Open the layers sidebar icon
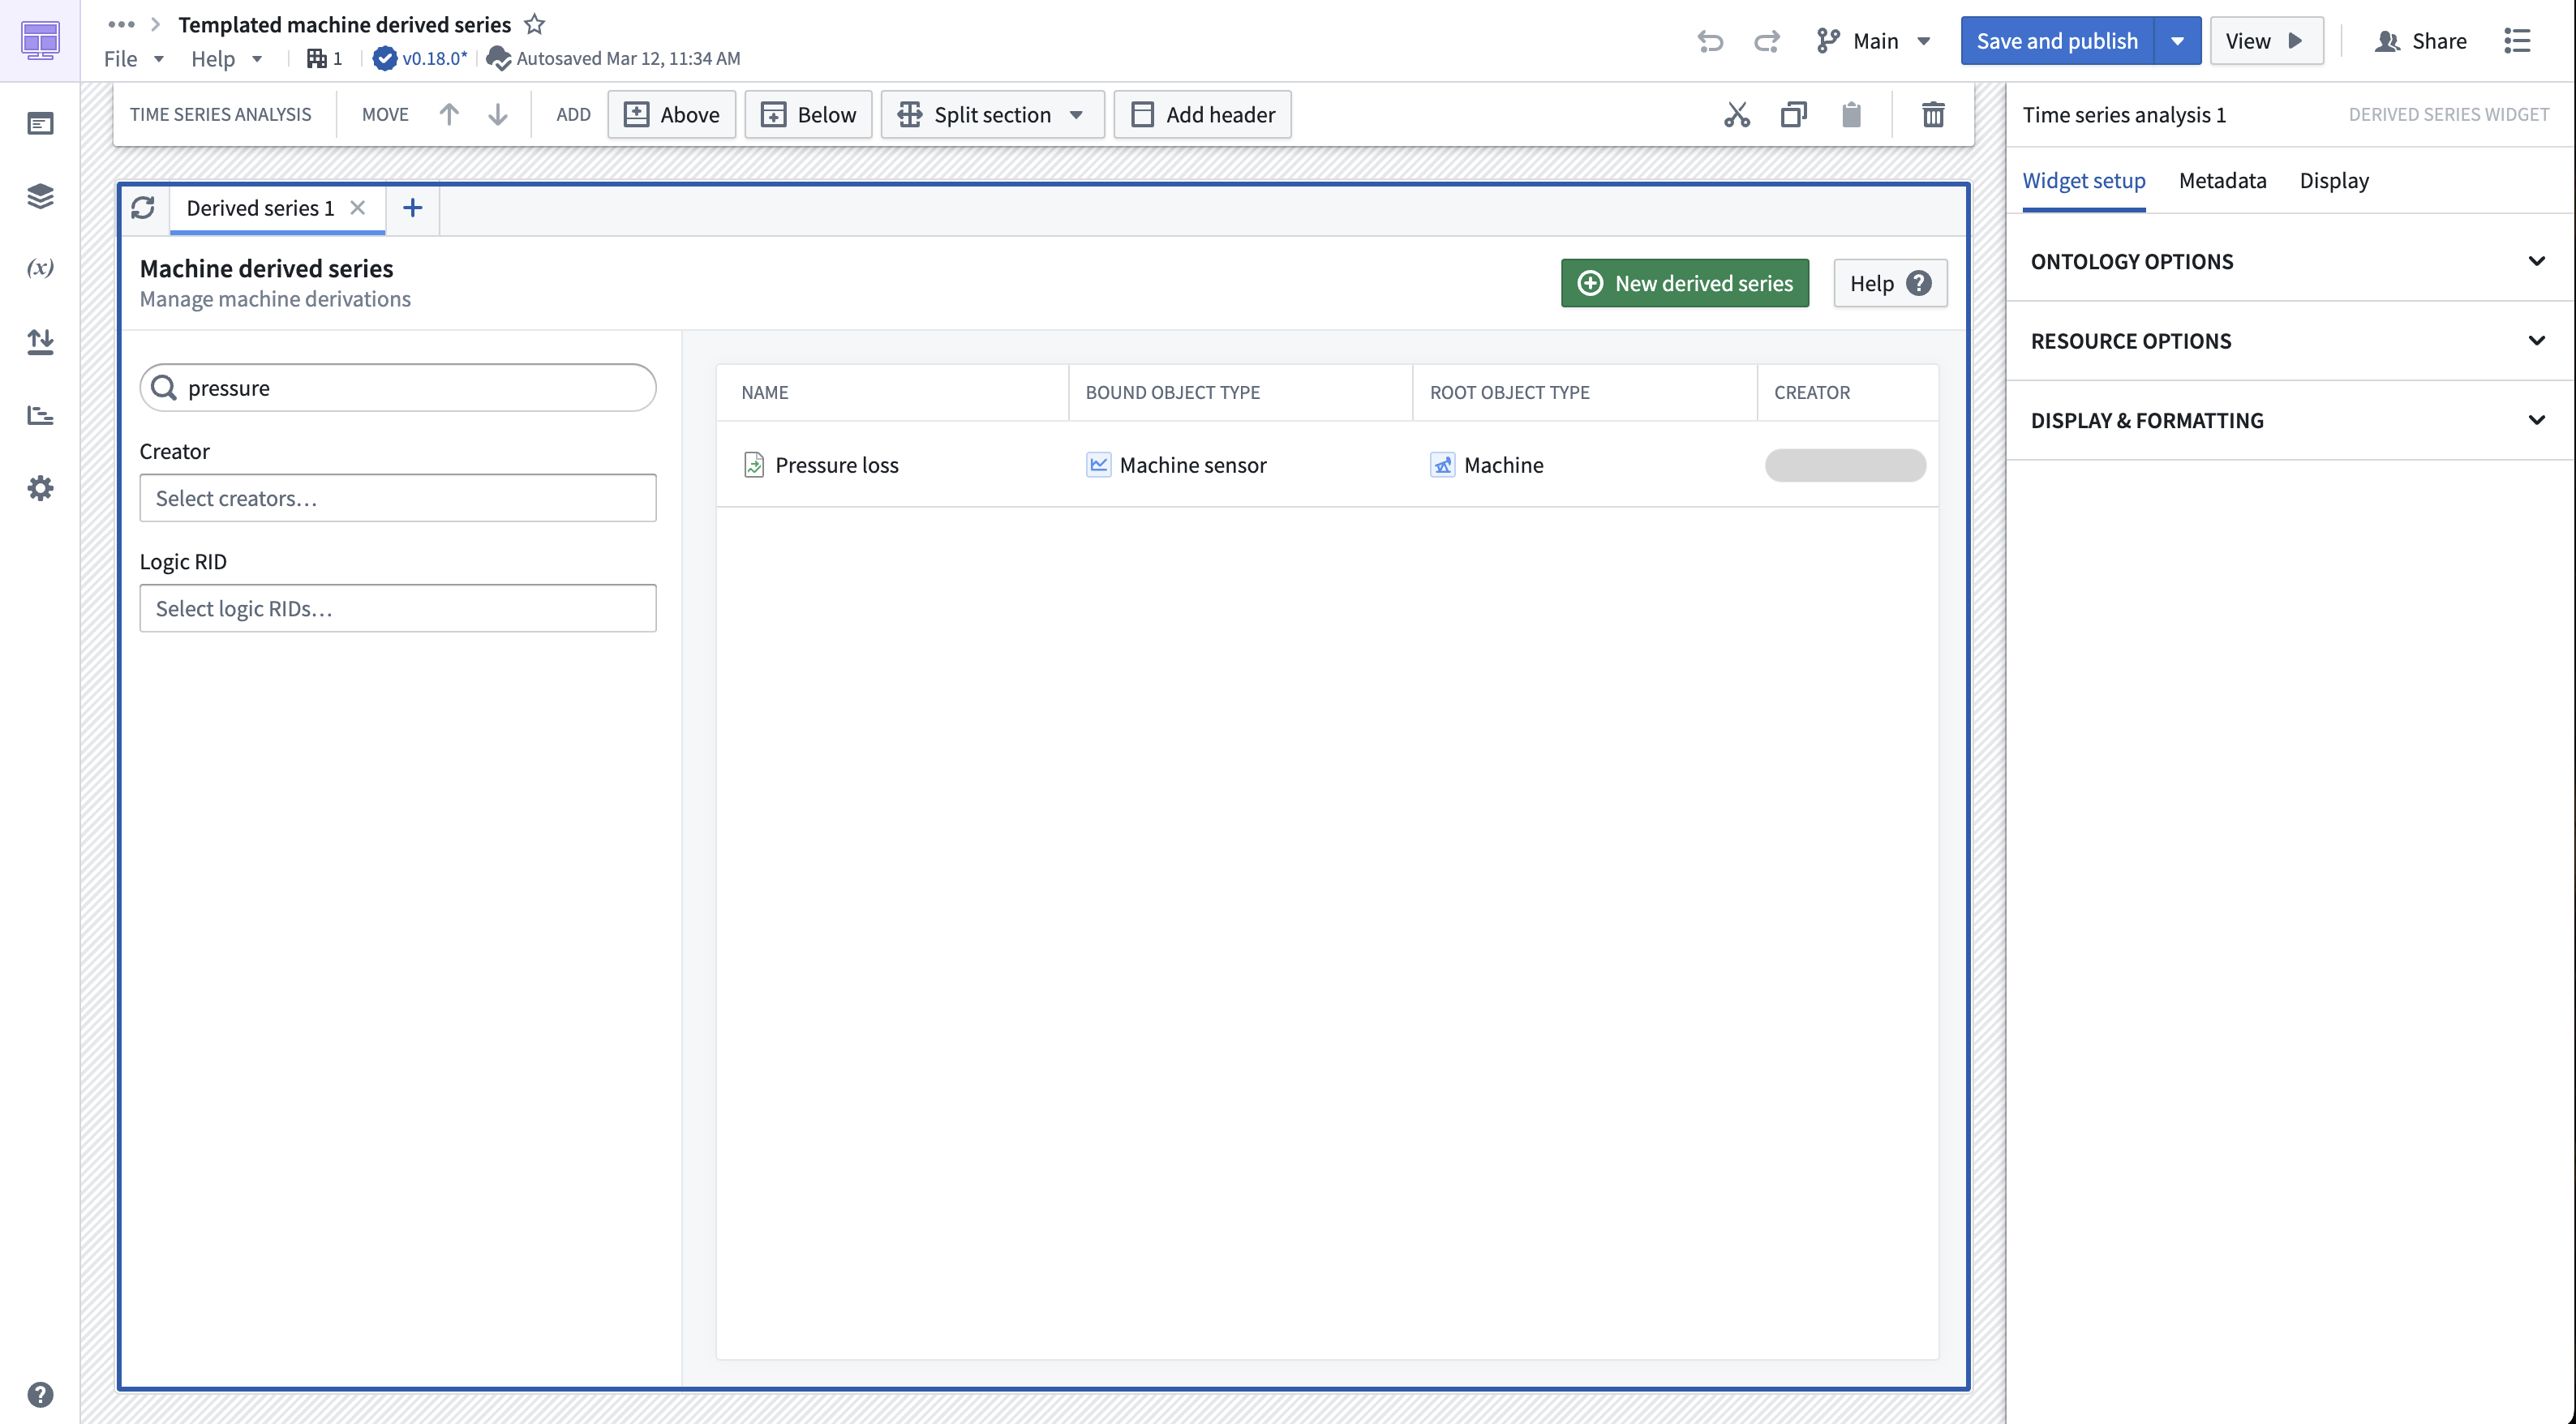2576x1424 pixels. tap(40, 196)
